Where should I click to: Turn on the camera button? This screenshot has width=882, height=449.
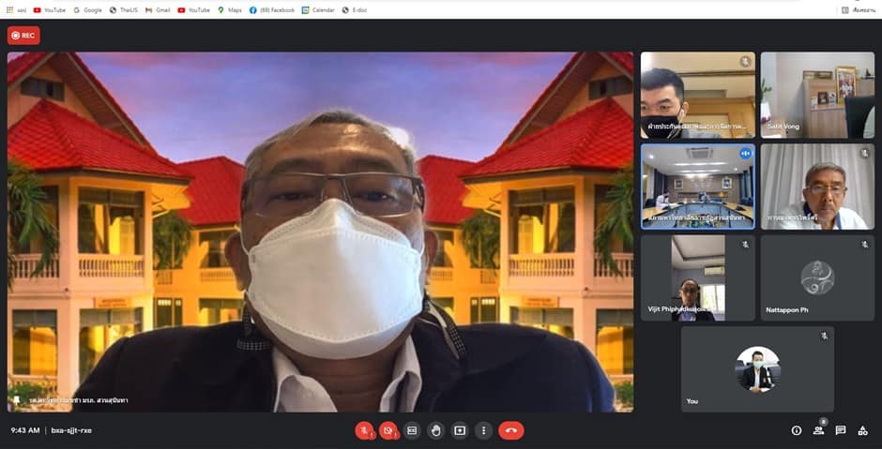coord(388,430)
